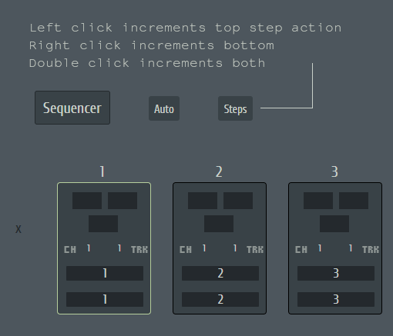This screenshot has height=336, width=393.
Task: Click top-left dark pad in card 3
Action: (x=318, y=201)
